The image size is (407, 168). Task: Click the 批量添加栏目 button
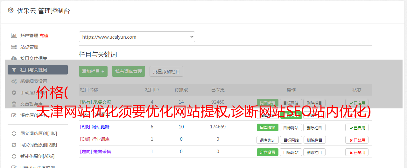166,71
